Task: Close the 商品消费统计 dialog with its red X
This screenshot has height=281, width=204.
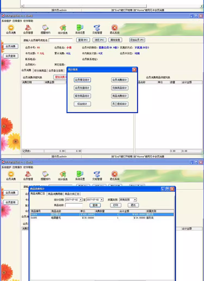Action: (x=172, y=189)
